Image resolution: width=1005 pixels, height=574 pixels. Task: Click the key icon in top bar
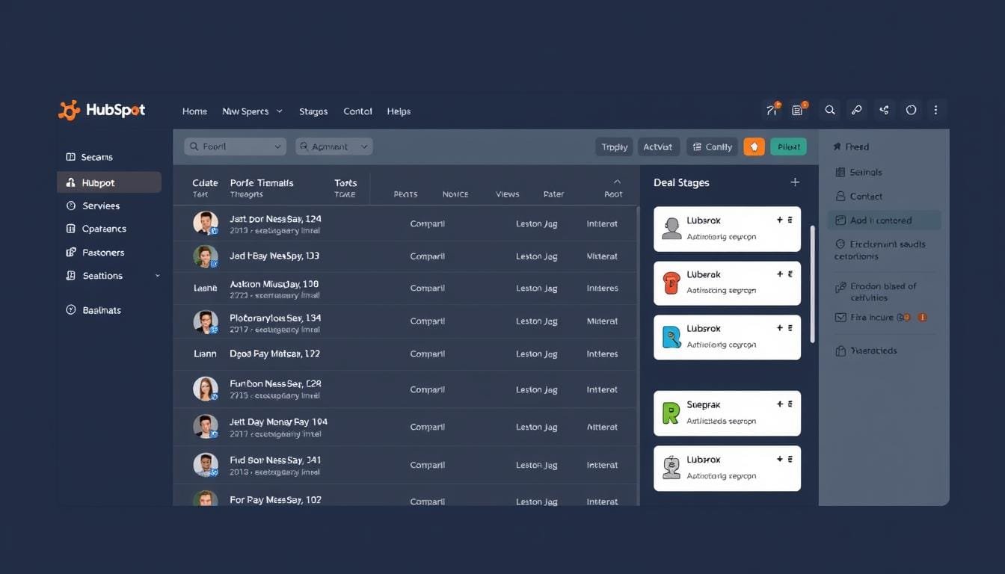(857, 110)
